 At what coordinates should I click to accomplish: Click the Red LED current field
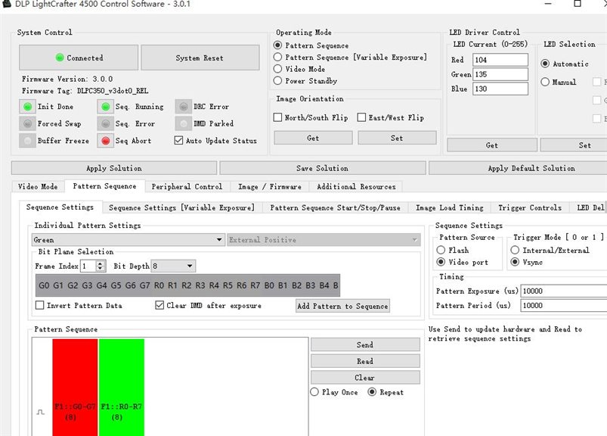pyautogui.click(x=500, y=60)
